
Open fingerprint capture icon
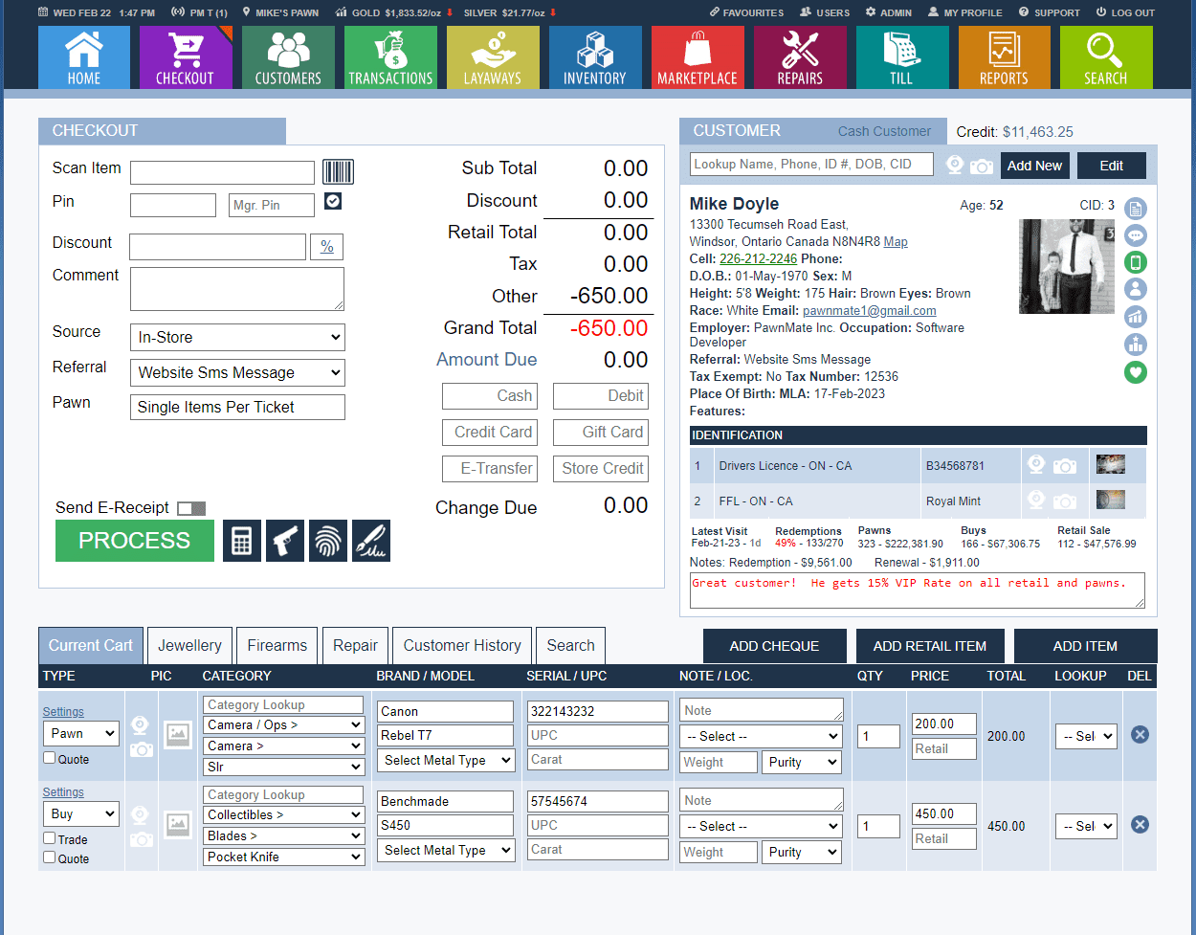pos(328,542)
